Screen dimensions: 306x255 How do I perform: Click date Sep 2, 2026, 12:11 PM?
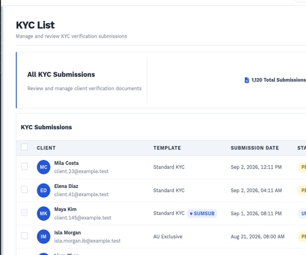click(256, 167)
